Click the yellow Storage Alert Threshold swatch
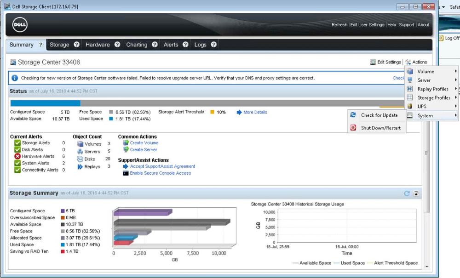 (212, 112)
